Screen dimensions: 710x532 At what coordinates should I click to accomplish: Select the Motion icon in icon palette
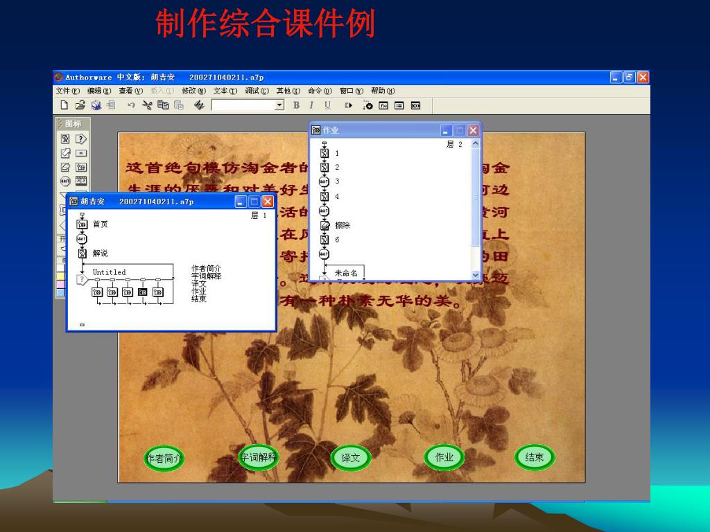[x=65, y=153]
